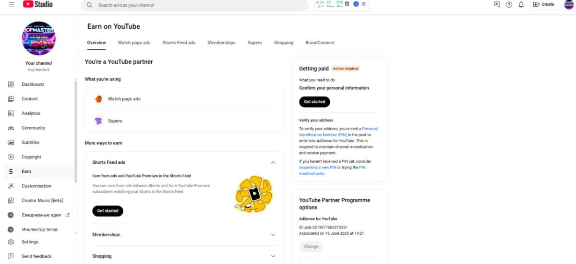Open the notifications bell
576x264 pixels.
coord(521,4)
